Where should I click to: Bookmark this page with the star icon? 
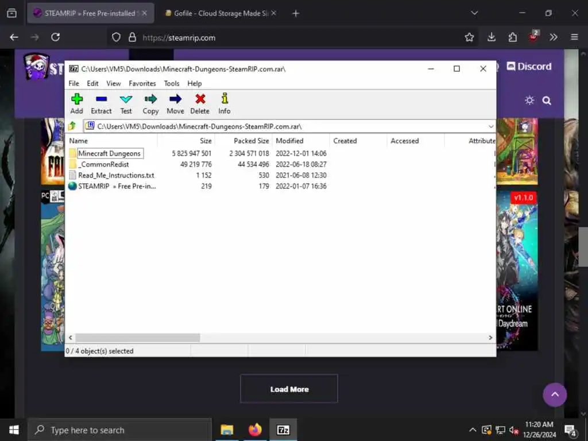click(x=469, y=37)
